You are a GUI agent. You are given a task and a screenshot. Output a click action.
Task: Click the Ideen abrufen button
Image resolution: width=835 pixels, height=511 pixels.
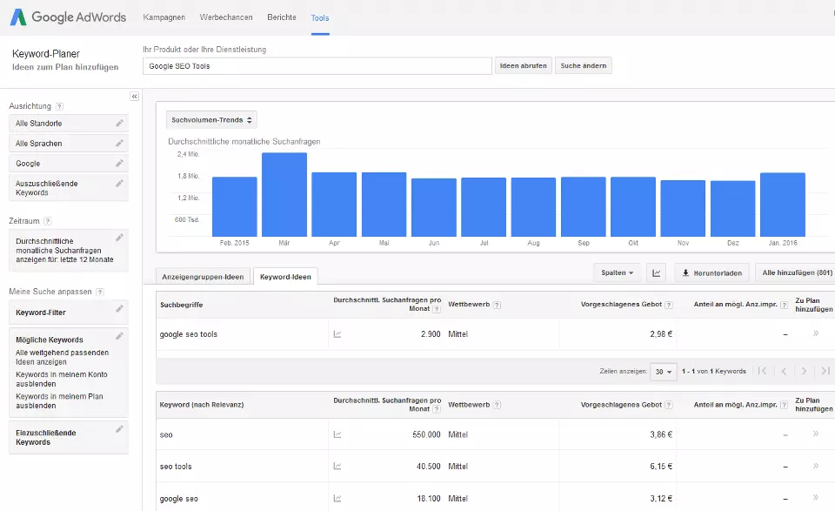pyautogui.click(x=524, y=66)
